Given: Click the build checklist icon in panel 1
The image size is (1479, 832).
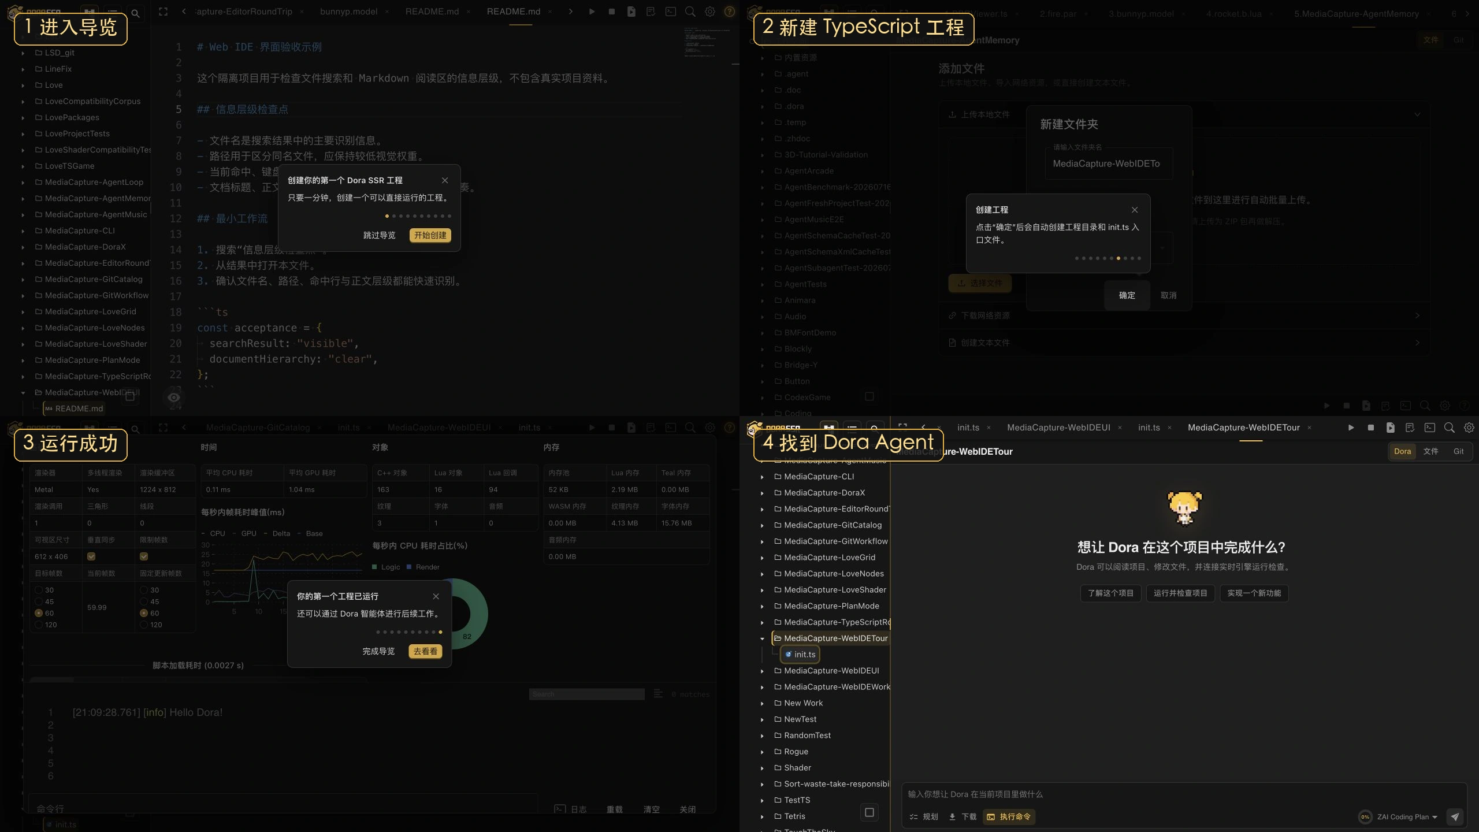Looking at the screenshot, I should (651, 12).
